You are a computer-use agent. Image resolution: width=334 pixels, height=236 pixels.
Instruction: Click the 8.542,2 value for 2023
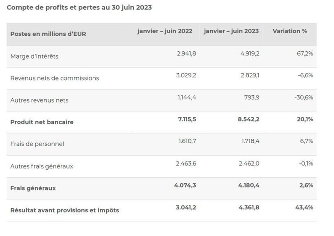(x=249, y=119)
